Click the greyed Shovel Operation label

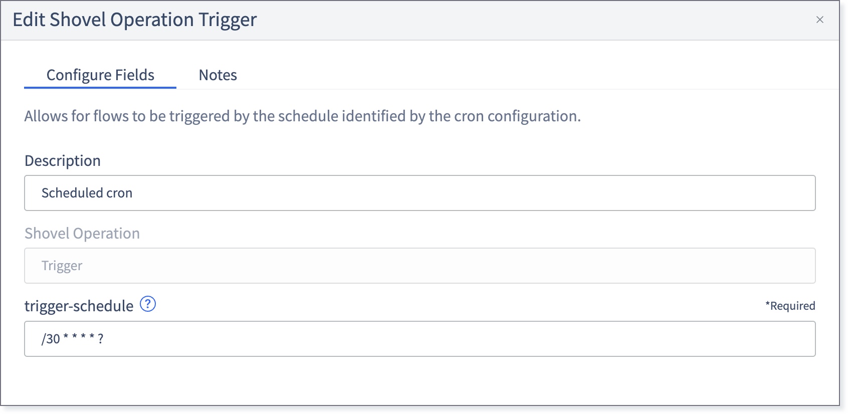click(x=82, y=234)
